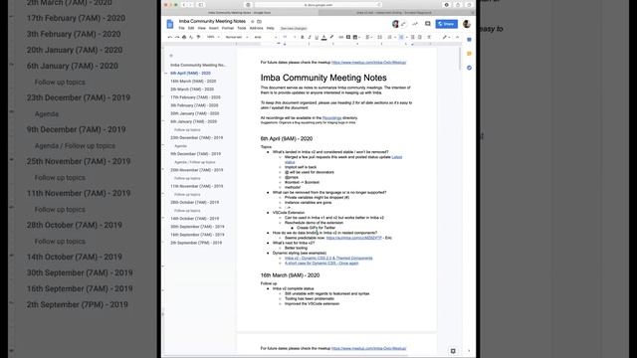Insert an image using the toolbar image icon
This screenshot has height=358, width=637.
point(355,37)
